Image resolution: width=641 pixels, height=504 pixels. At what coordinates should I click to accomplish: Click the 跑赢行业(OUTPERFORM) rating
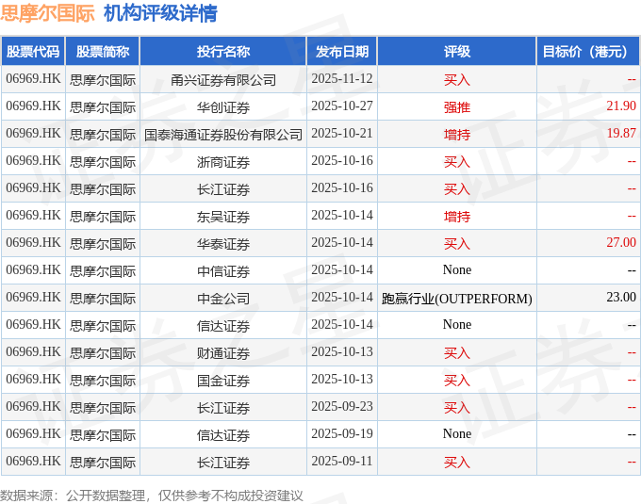457,298
